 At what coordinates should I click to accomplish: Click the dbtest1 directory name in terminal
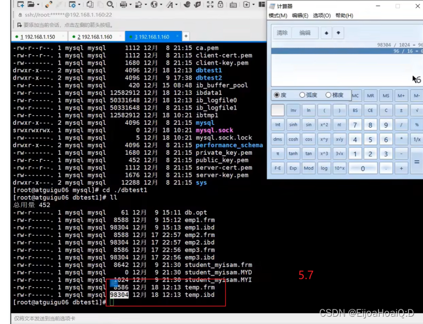click(209, 70)
